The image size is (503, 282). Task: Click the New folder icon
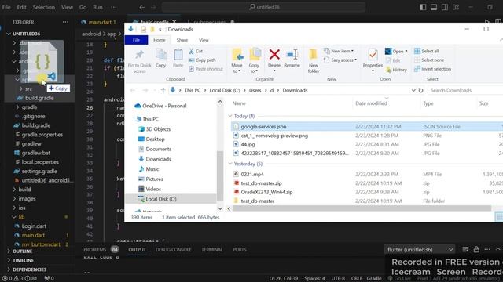tap(313, 55)
